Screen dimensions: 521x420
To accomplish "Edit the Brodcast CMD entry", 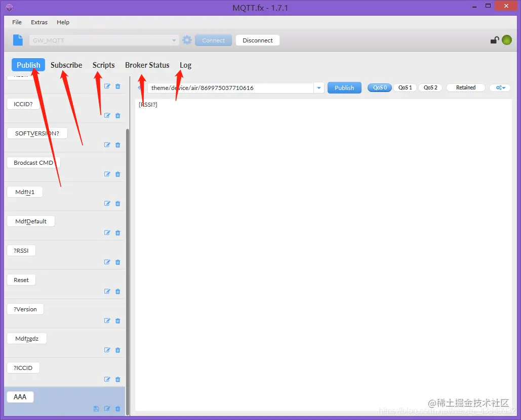I will [x=107, y=174].
